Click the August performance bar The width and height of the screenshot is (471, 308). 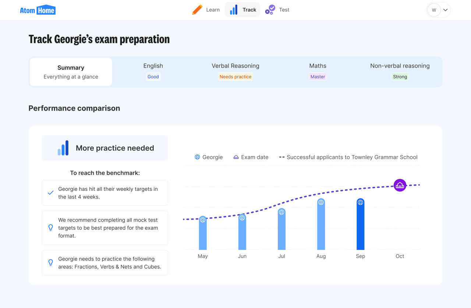(321, 228)
